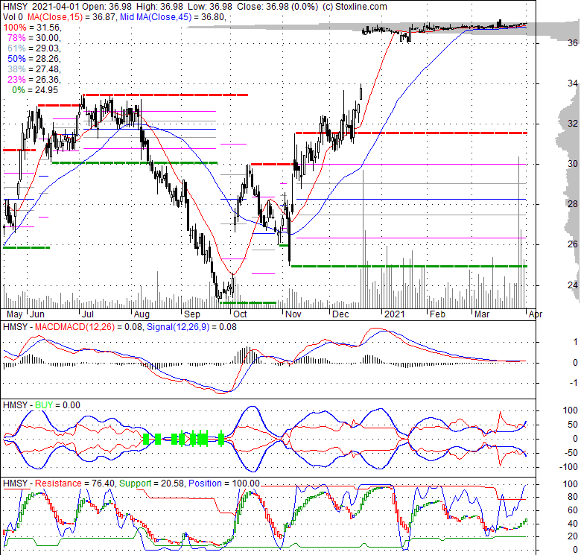Click the Jul label on time axis
The width and height of the screenshot is (581, 555).
88,314
